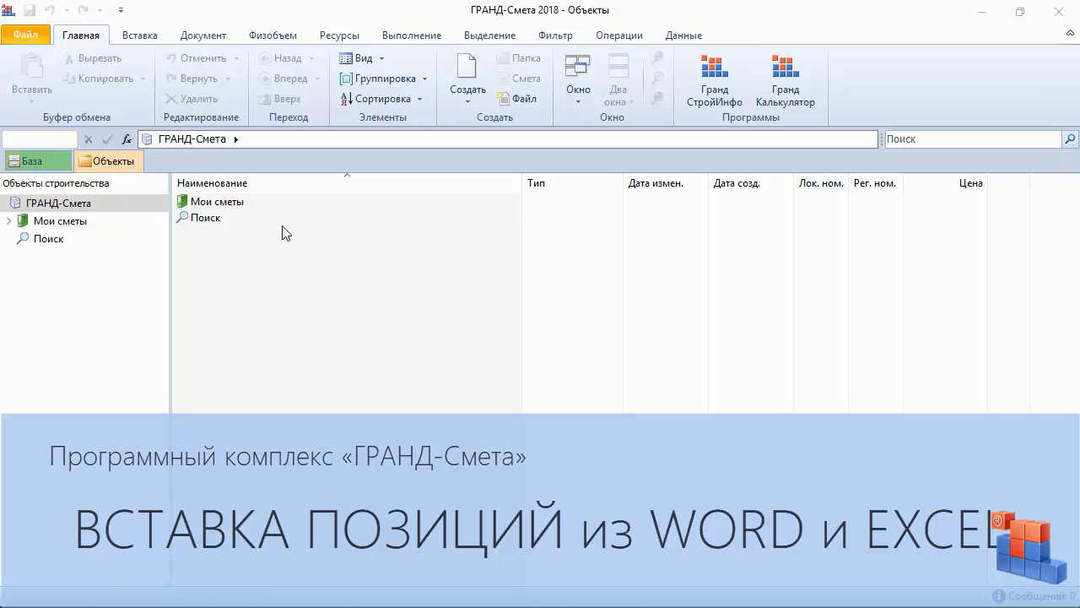This screenshot has width=1080, height=608.
Task: Open the Вернуть dropdown arrow
Action: click(x=228, y=79)
